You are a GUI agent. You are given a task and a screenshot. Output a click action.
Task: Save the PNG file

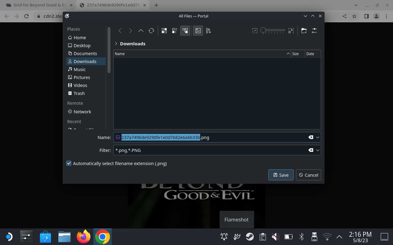coord(281,175)
